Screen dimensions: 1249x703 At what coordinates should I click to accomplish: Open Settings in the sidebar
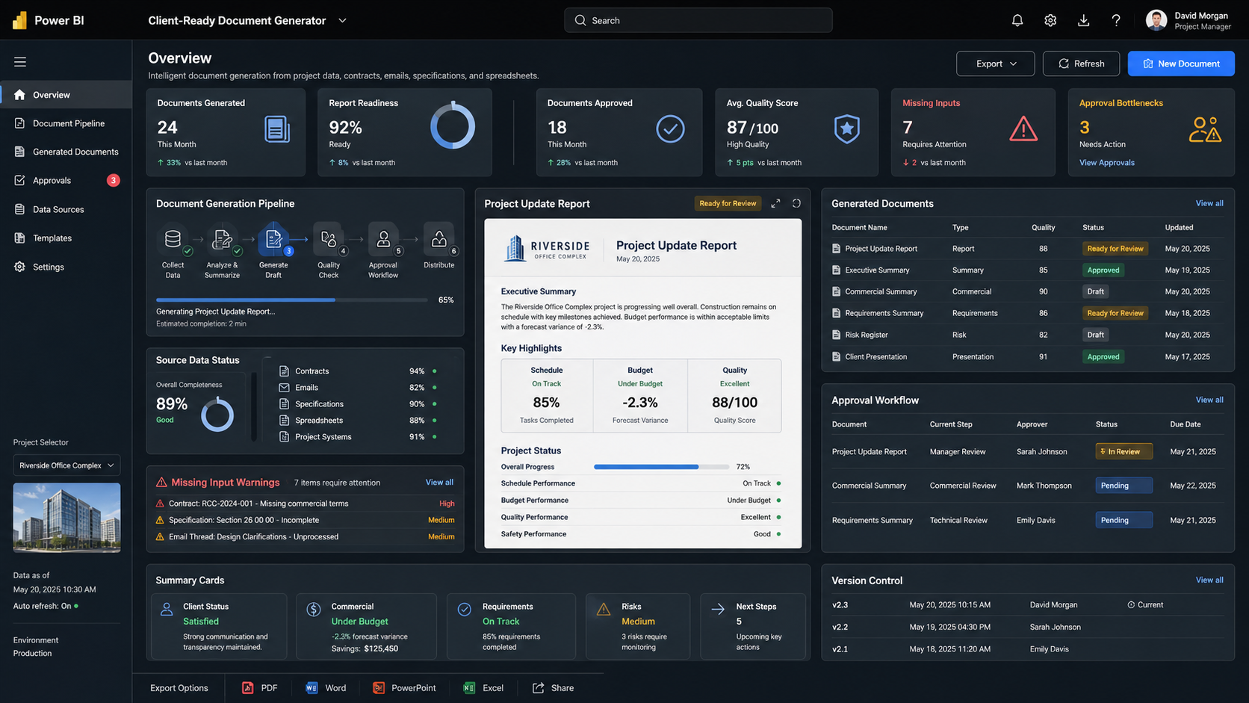point(66,267)
